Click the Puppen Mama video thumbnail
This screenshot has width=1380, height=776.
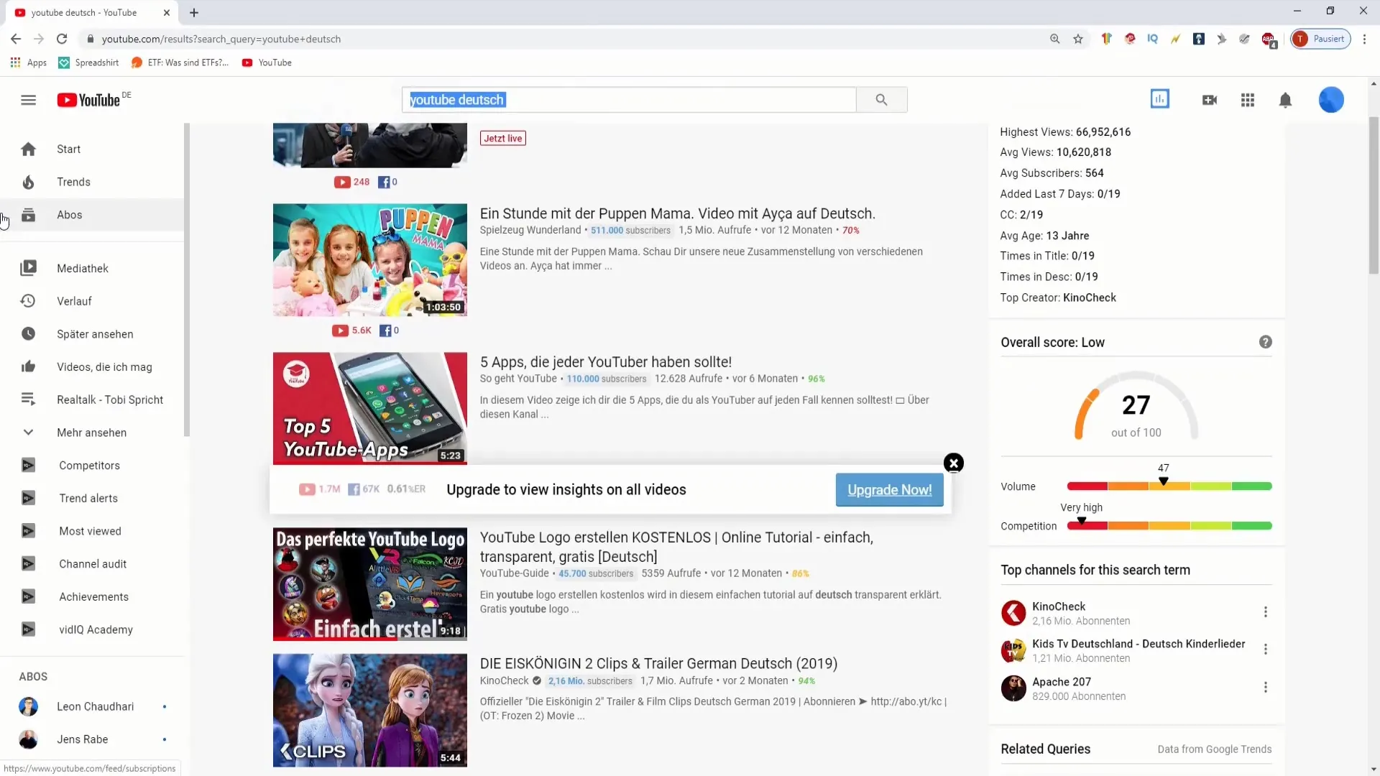369,260
